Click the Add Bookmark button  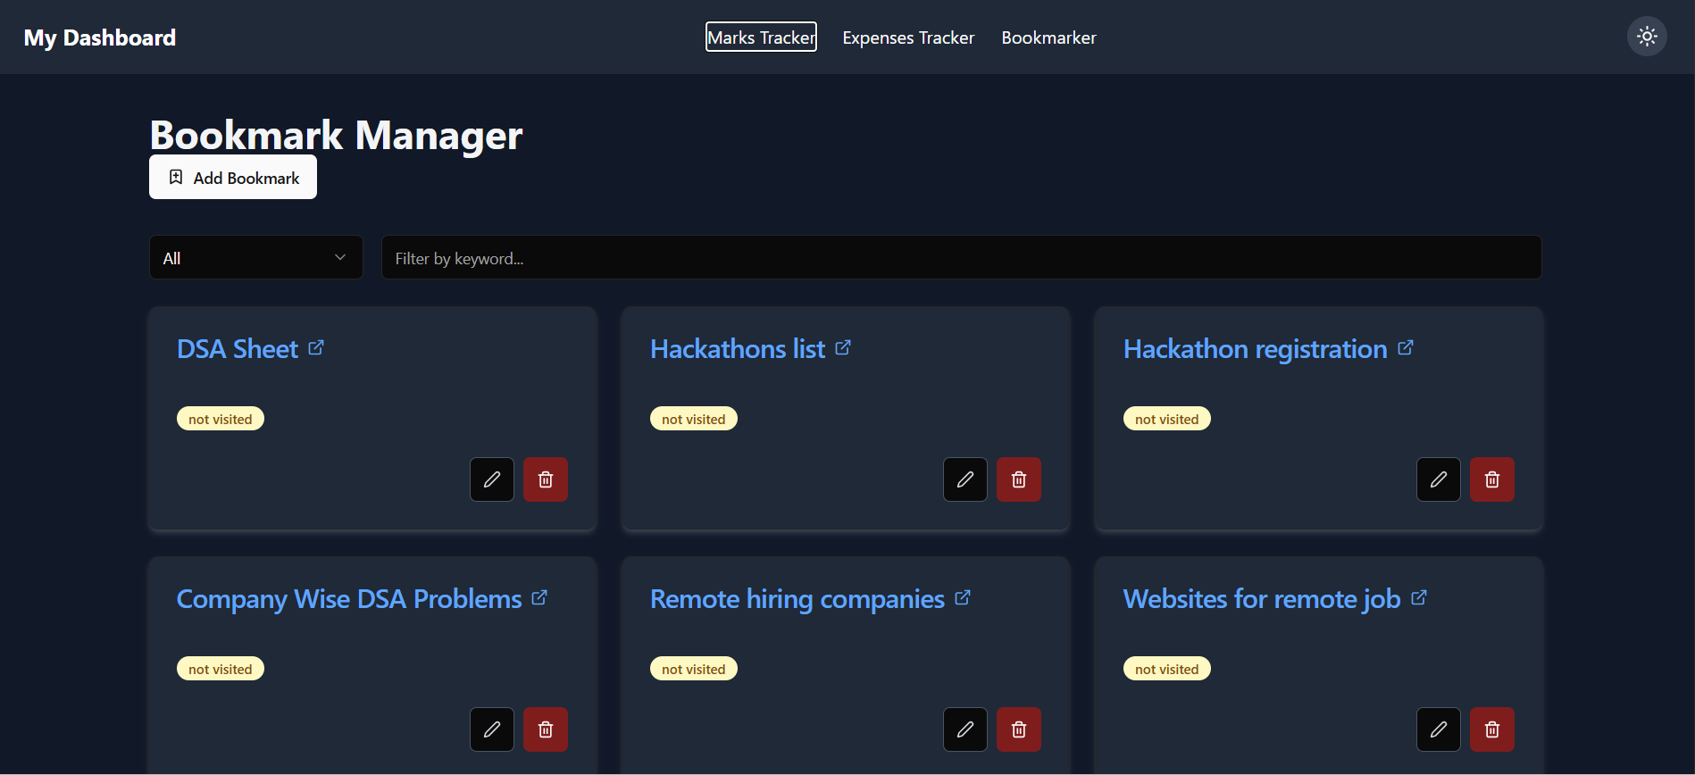tap(233, 177)
